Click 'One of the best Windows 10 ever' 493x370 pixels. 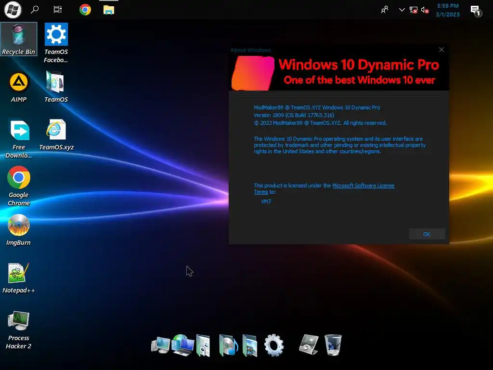(x=359, y=80)
